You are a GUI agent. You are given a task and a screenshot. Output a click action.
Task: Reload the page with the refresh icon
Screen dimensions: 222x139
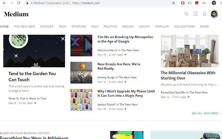point(18,3)
